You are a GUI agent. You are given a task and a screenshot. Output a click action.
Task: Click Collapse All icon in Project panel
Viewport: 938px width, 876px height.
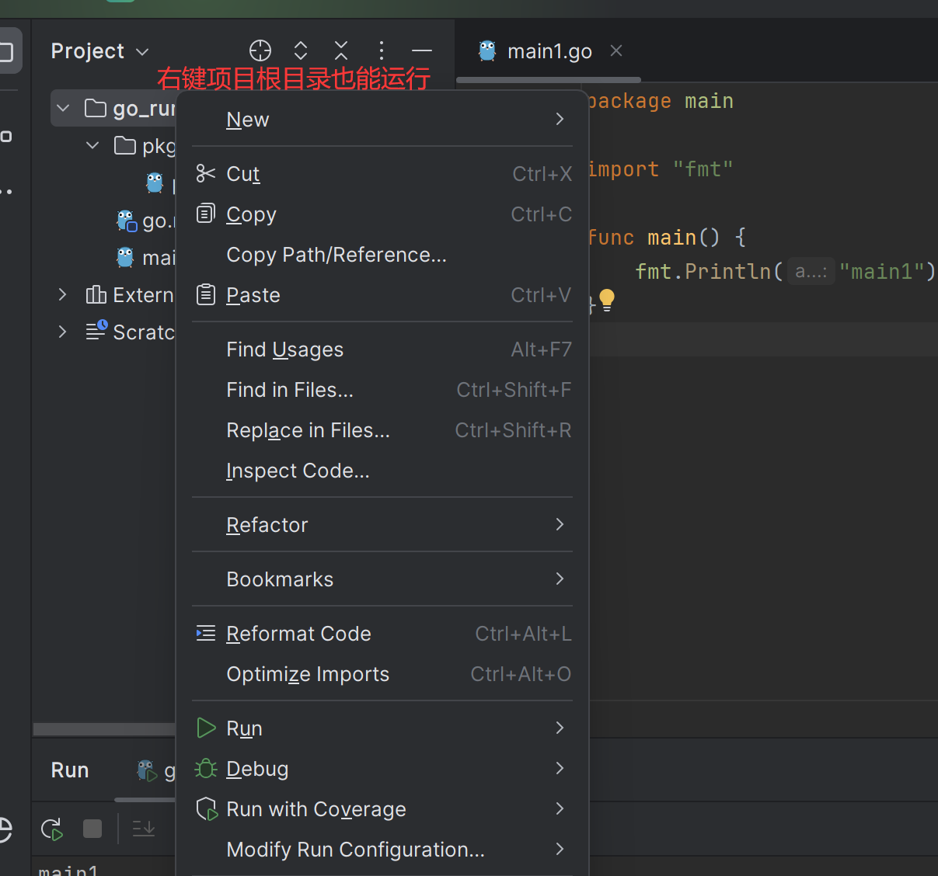(x=341, y=51)
